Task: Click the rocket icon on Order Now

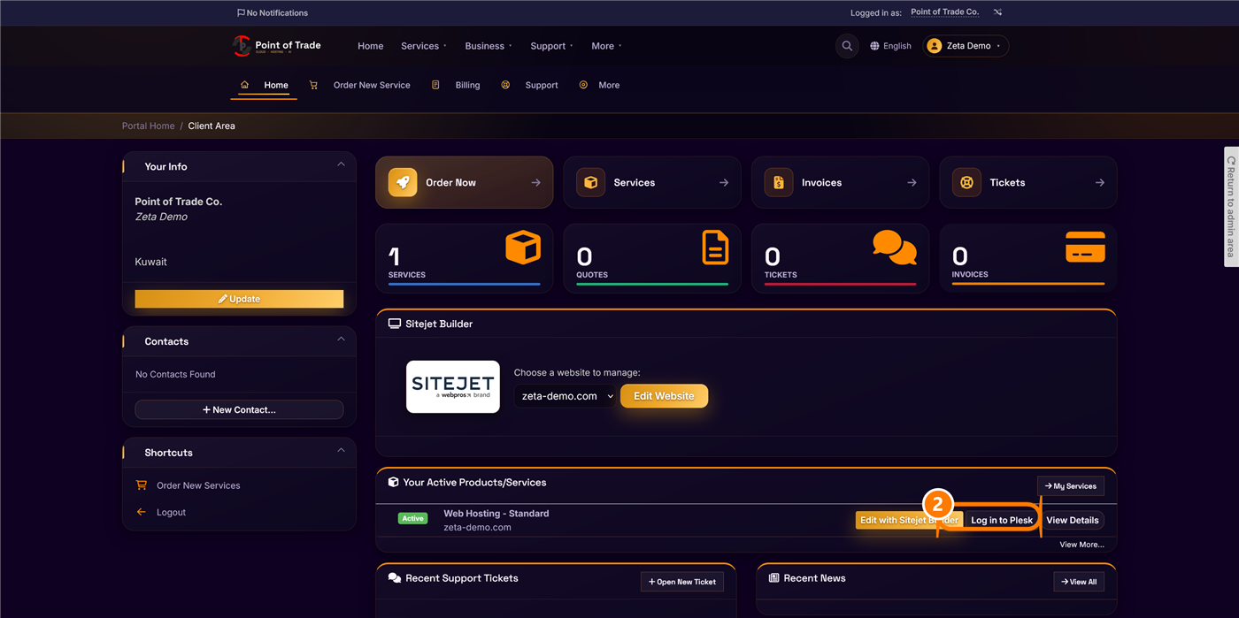Action: coord(403,182)
